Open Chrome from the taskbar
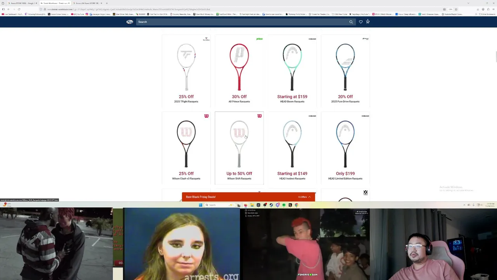This screenshot has width=497, height=280. (x=296, y=205)
